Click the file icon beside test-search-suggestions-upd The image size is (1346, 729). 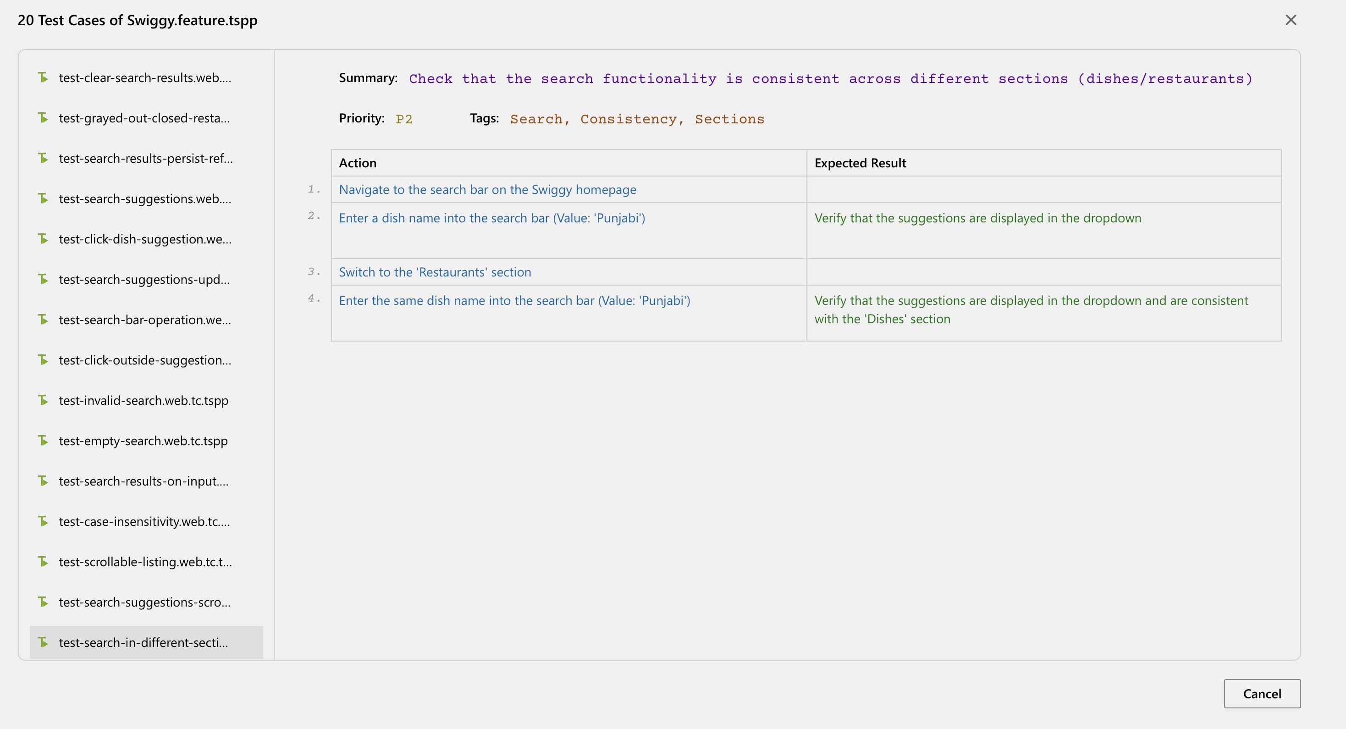(x=43, y=279)
